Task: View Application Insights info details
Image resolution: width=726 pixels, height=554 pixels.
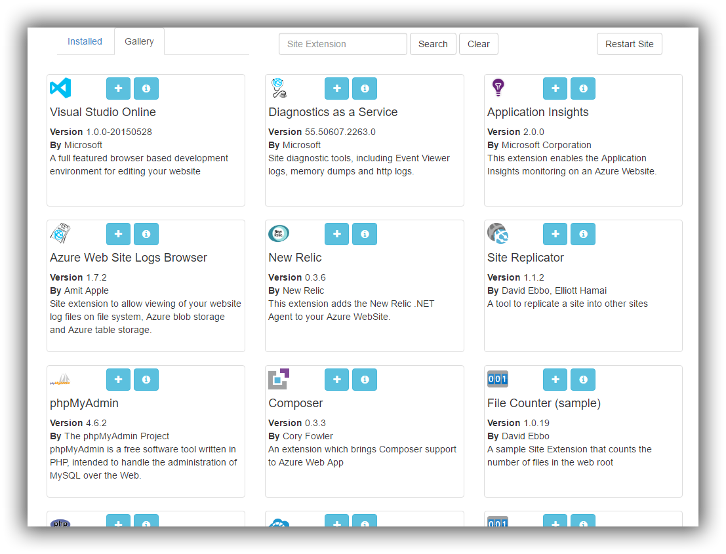Action: click(584, 89)
